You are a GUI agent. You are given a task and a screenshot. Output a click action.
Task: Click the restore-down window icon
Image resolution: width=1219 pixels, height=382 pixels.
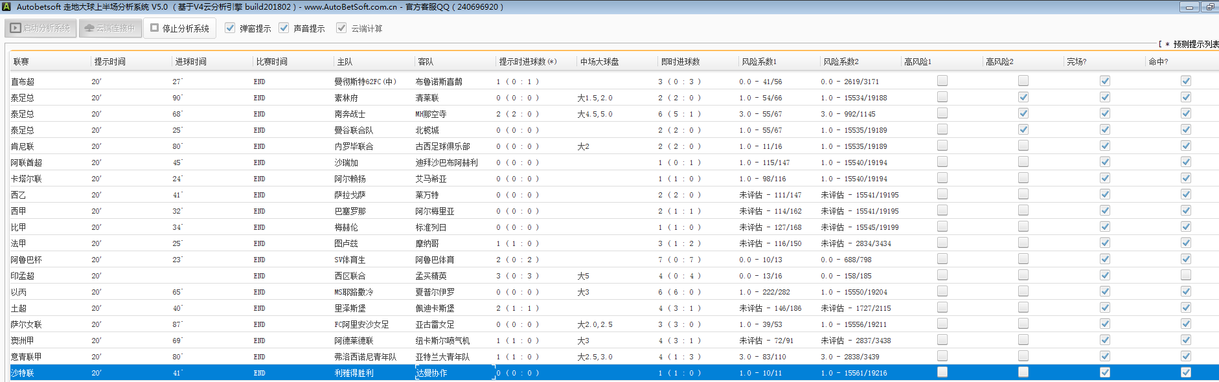pos(1209,7)
